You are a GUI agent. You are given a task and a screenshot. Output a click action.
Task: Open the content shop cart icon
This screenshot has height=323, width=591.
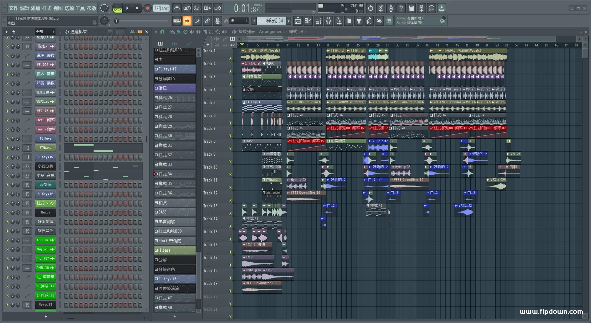(x=389, y=21)
